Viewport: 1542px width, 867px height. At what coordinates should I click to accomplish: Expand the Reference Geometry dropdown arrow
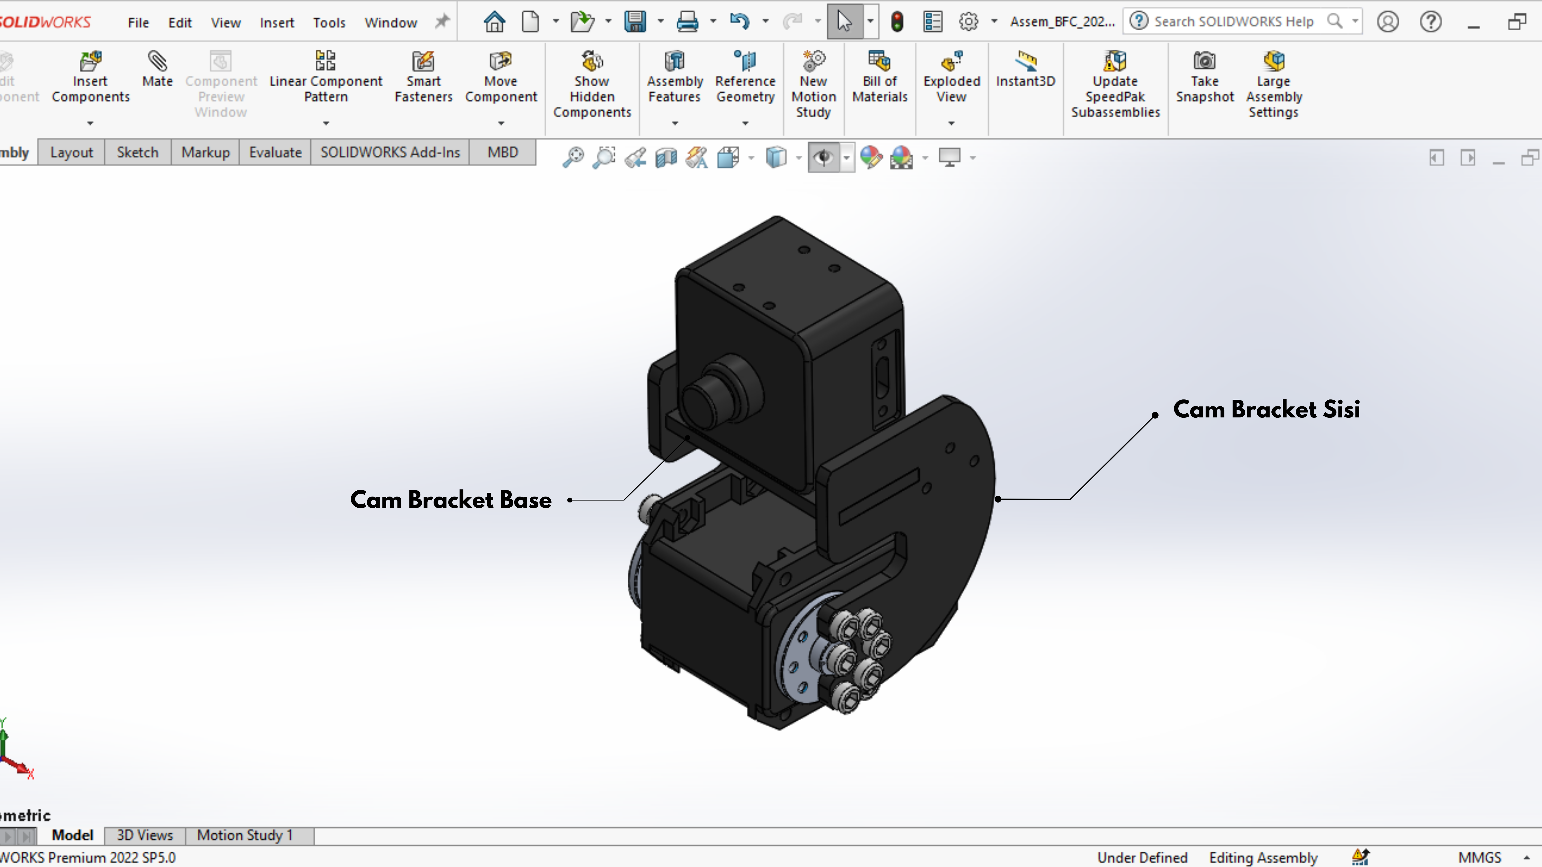click(x=745, y=123)
